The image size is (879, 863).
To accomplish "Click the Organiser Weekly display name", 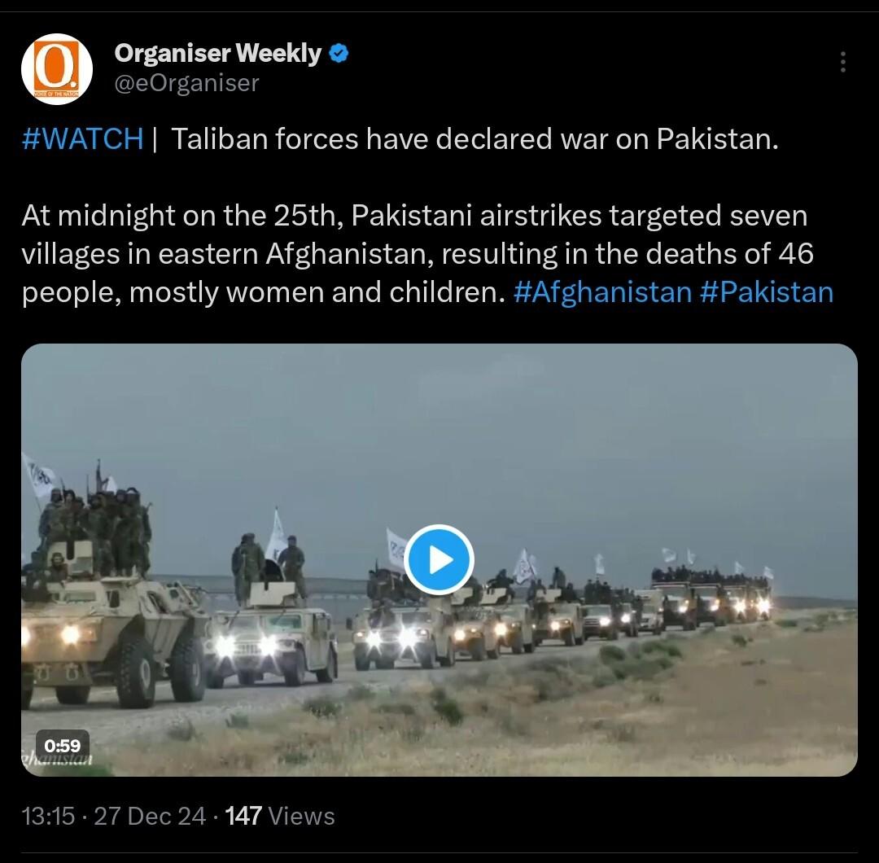I will pyautogui.click(x=217, y=53).
